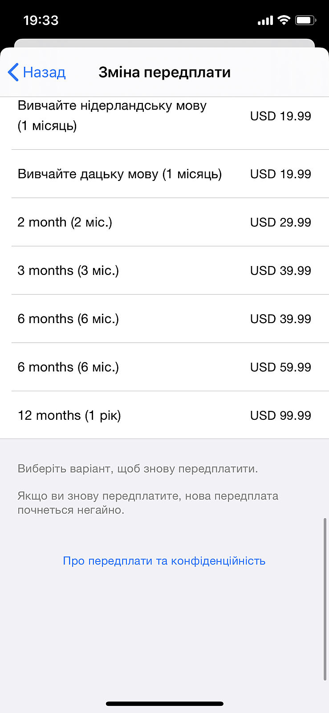Tap the cellular signal bars icon

(x=265, y=20)
